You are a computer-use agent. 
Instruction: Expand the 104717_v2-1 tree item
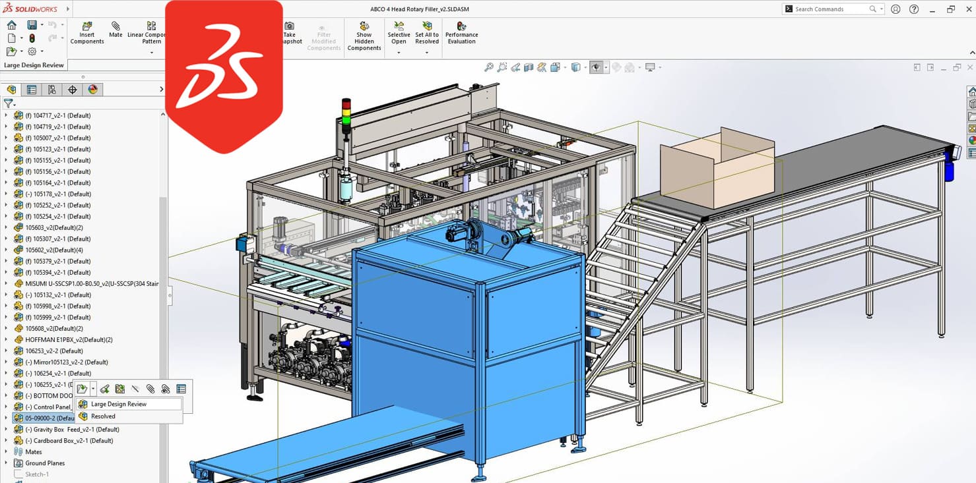point(6,115)
